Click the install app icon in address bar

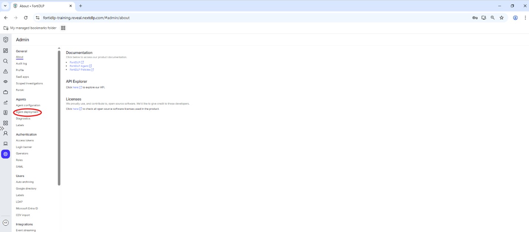point(484,18)
